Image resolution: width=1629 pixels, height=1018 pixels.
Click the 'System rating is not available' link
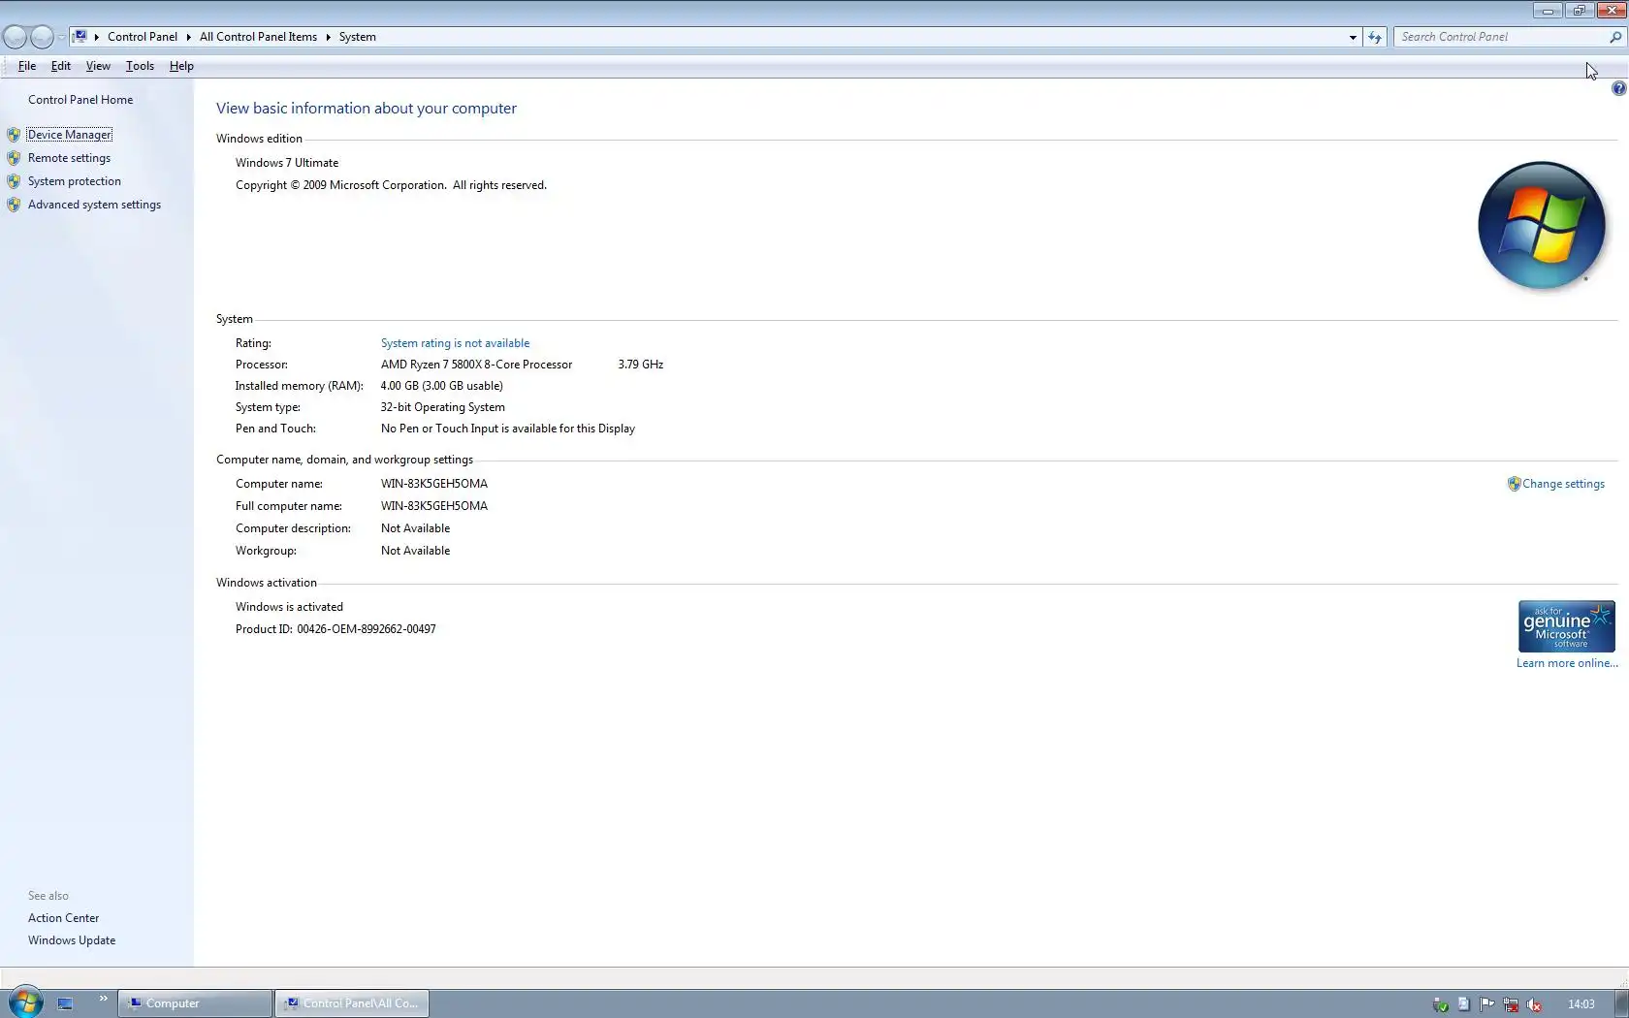[455, 343]
